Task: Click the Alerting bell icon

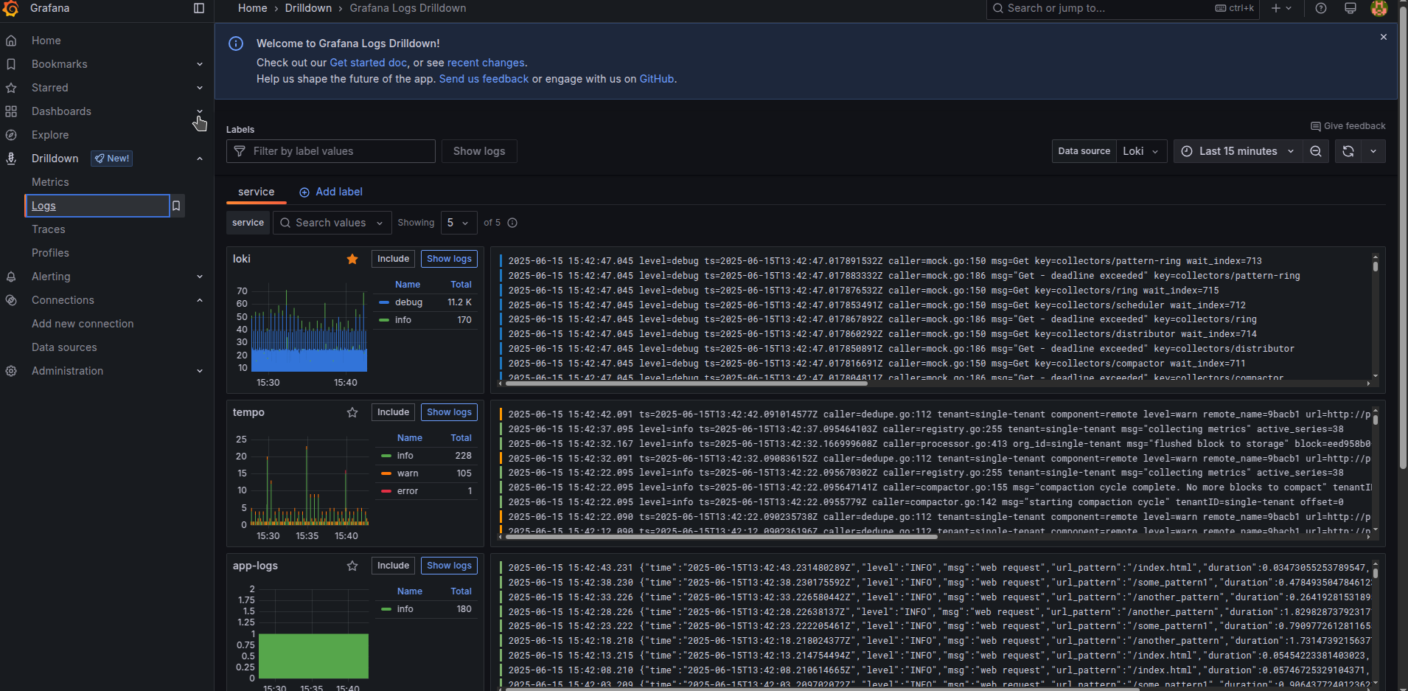Action: click(x=11, y=277)
